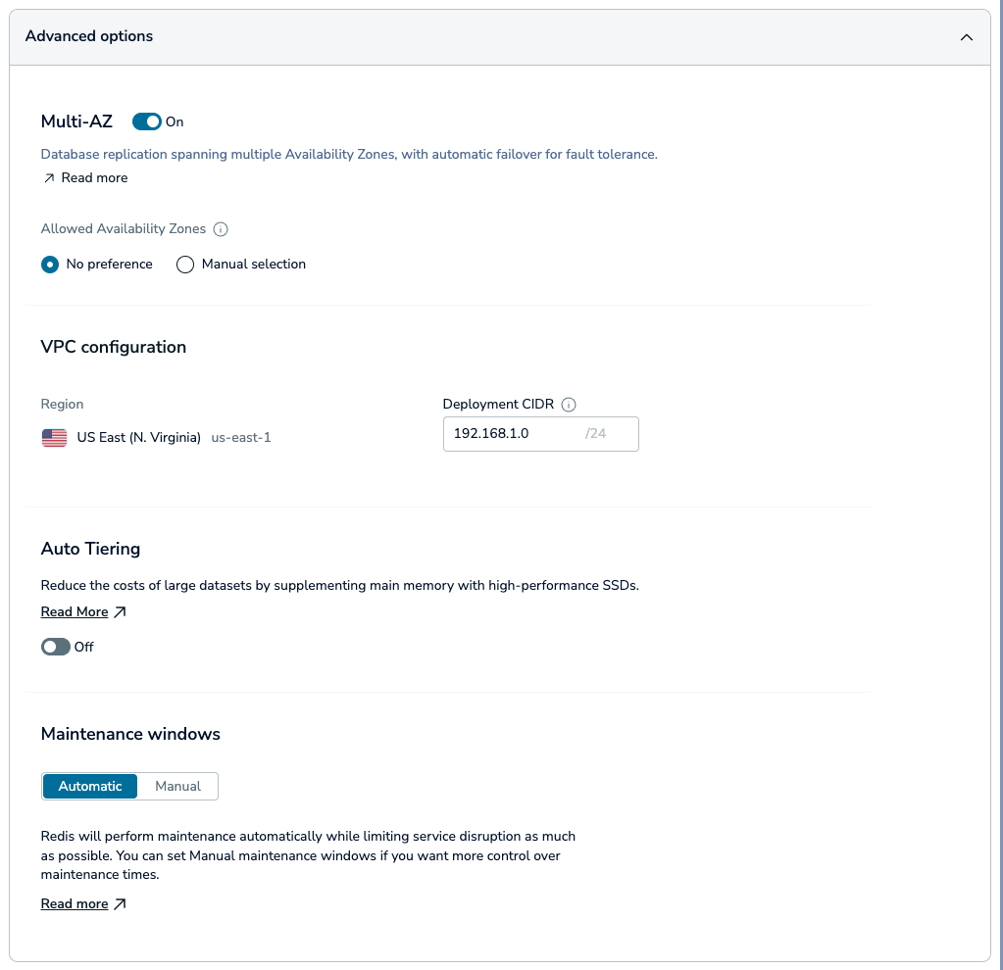Show info for Allowed Availability Zones
Viewport: 1003px width, 970px height.
coord(220,229)
